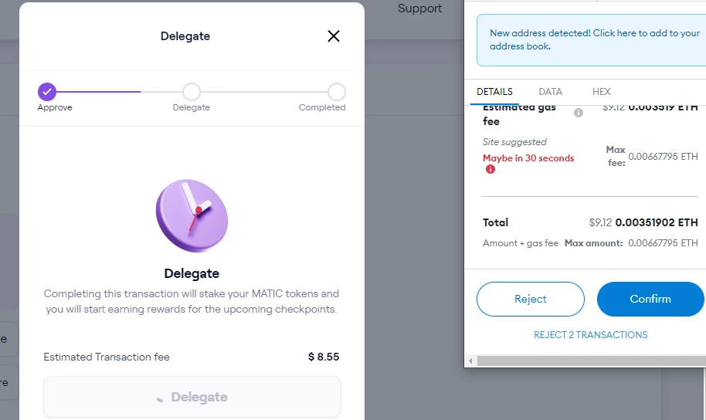Click REJECT 2 TRANSACTIONS link
This screenshot has width=706, height=420.
(x=590, y=335)
